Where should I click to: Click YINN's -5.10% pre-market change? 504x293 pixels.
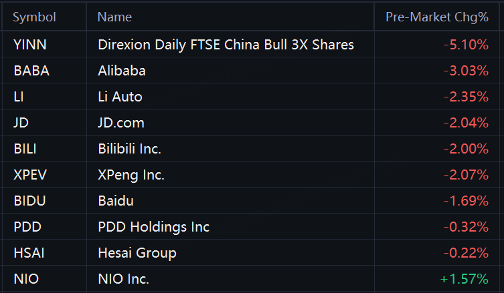(x=466, y=45)
